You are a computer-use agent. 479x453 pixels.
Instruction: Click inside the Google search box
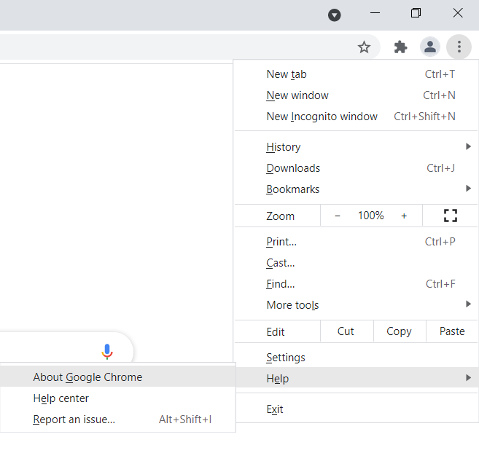(x=44, y=352)
